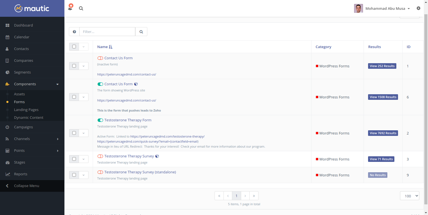Check the box for Testosterone Therapy Survey ID 3
The height and width of the screenshot is (215, 428).
[74, 159]
